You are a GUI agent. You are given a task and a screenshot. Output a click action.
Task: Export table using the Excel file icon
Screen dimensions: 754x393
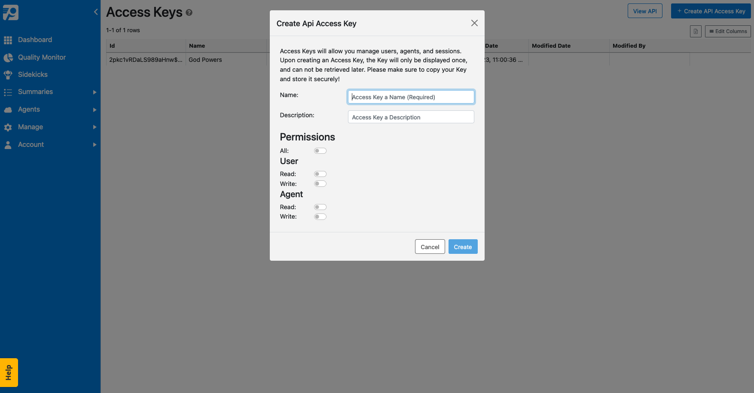pyautogui.click(x=696, y=31)
